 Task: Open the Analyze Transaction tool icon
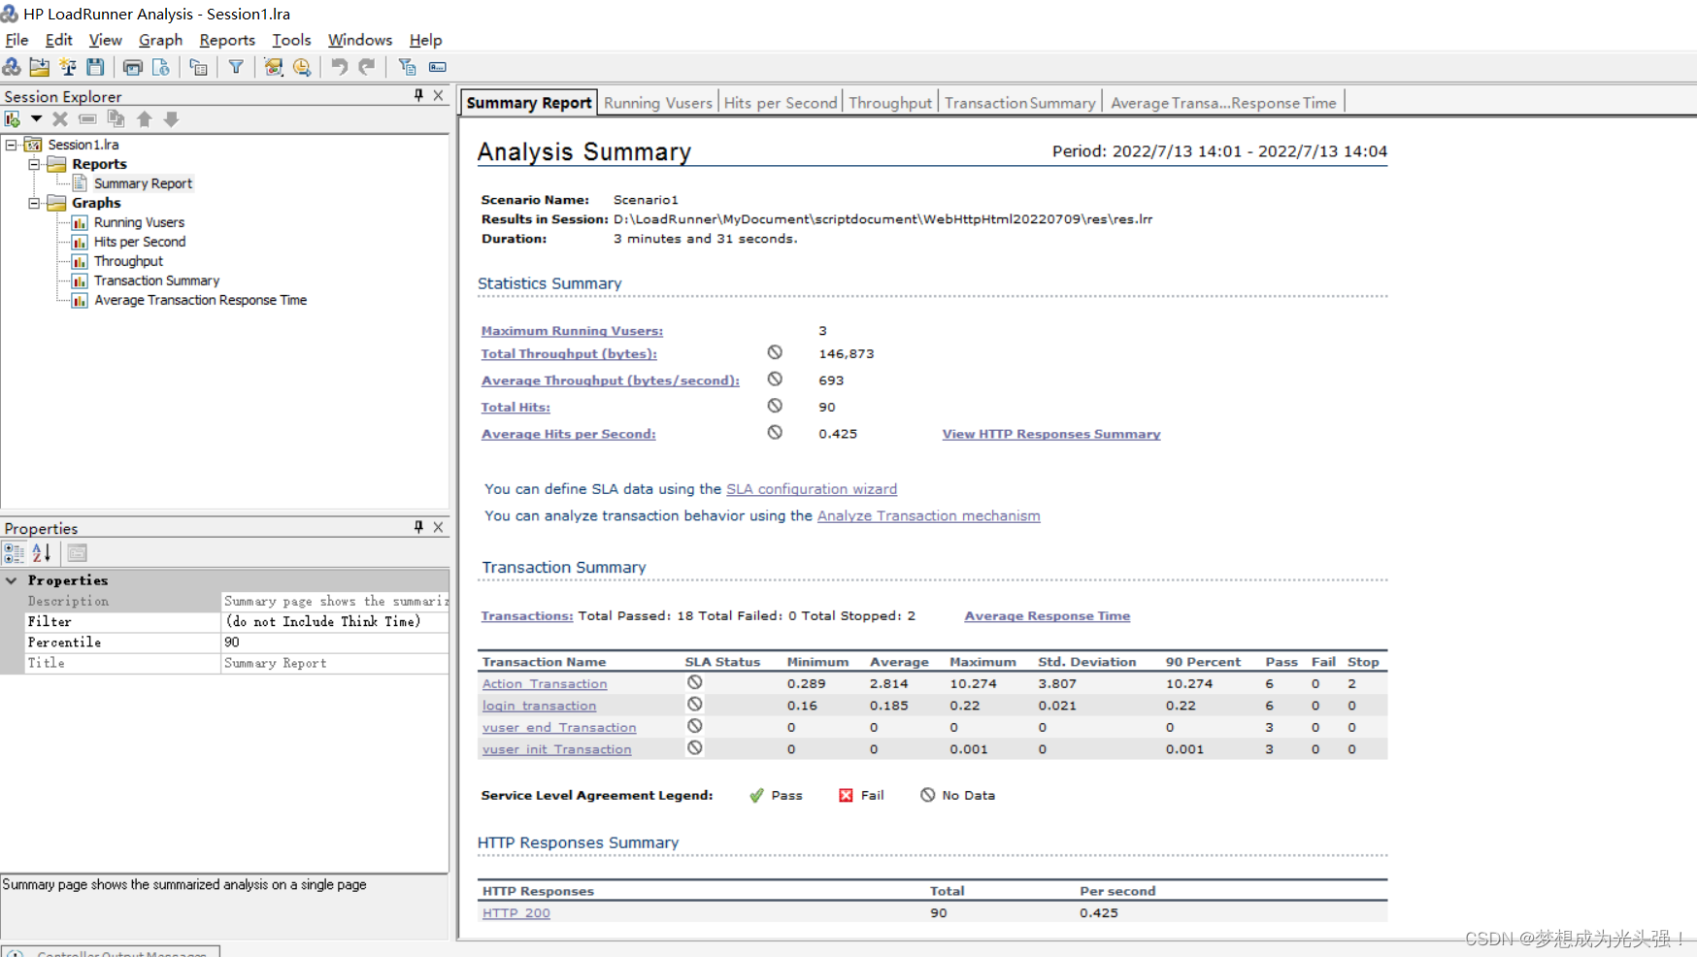pos(274,67)
